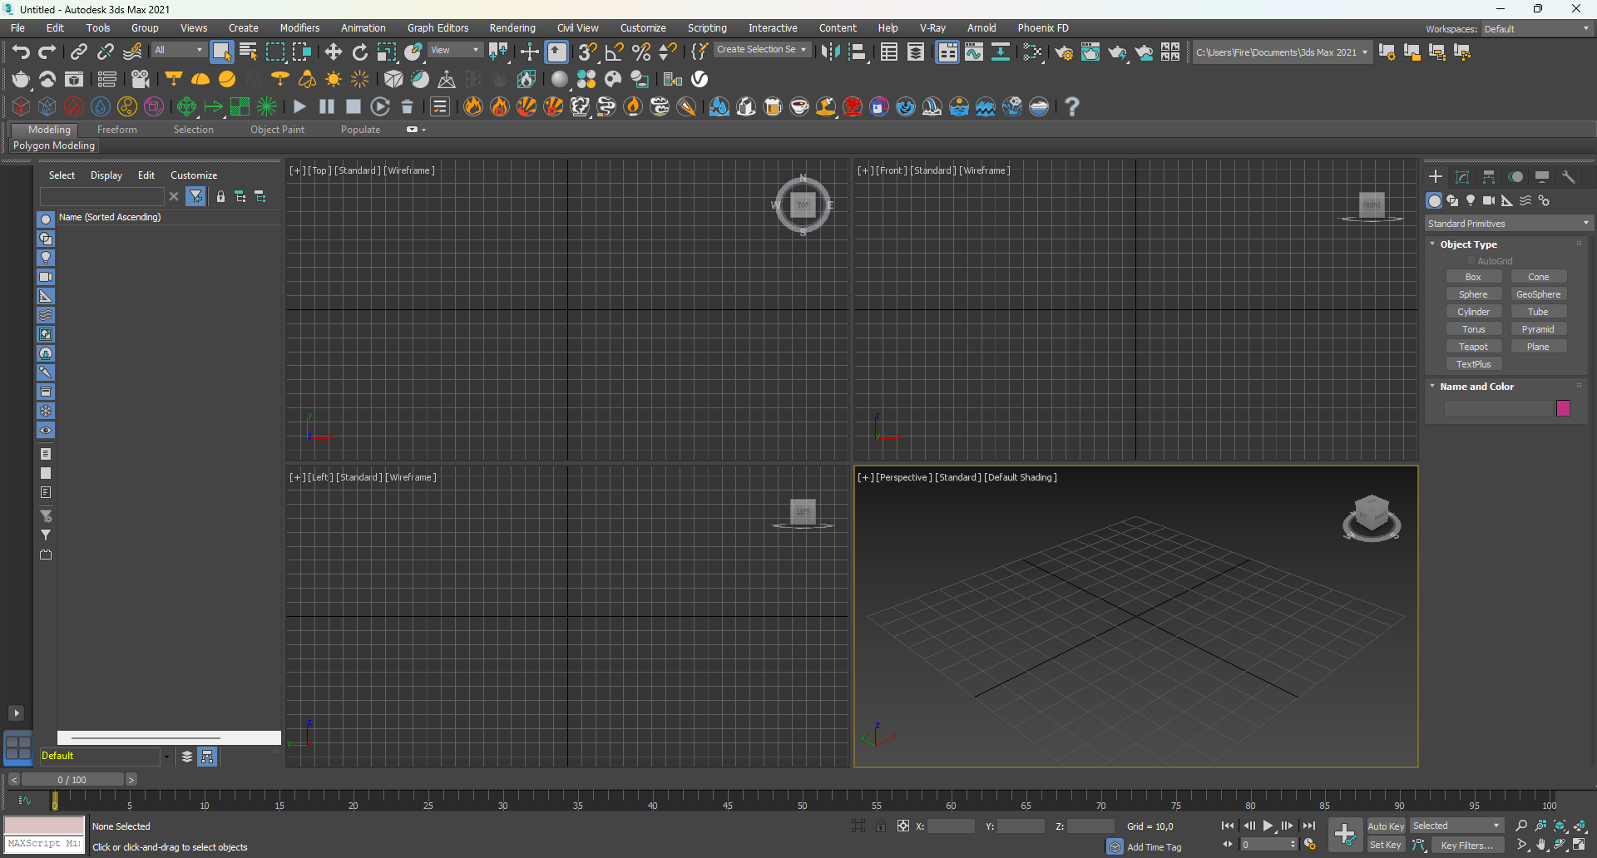This screenshot has width=1597, height=858.
Task: Open the Rendering menu
Action: pos(512,28)
